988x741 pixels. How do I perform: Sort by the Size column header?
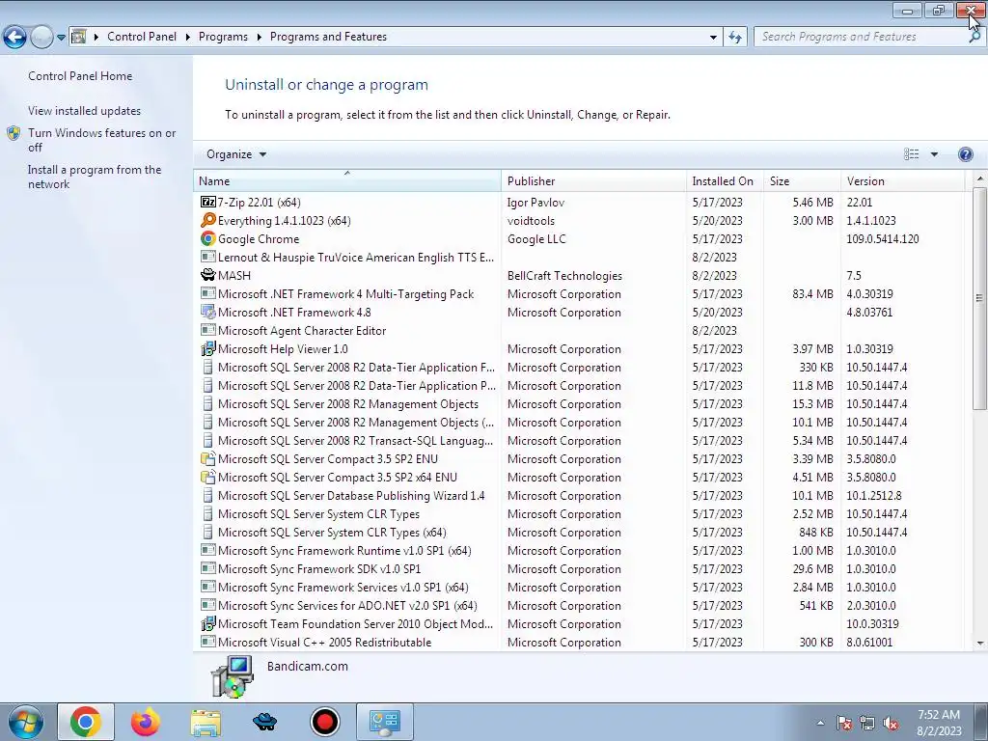tap(802, 180)
